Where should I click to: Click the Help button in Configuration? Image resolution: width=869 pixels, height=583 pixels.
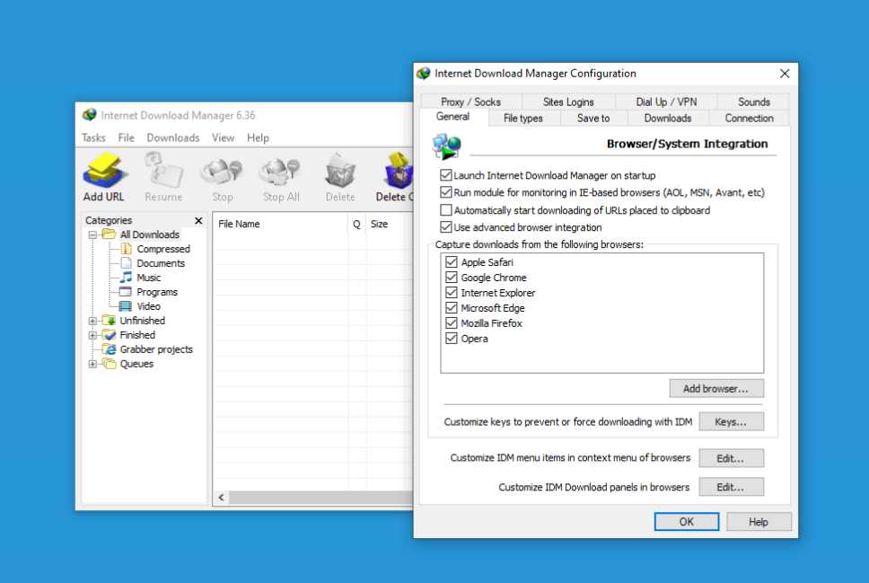759,521
